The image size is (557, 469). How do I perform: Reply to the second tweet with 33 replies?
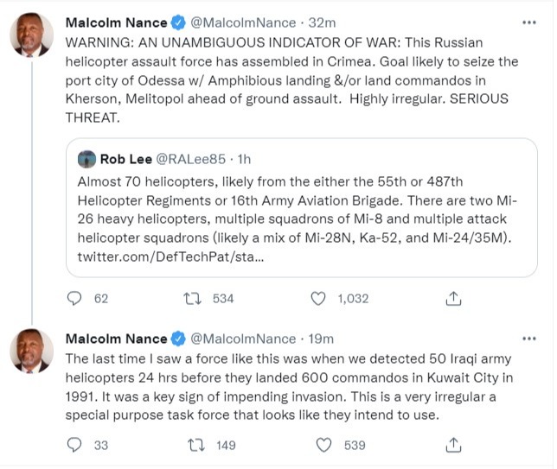click(x=75, y=446)
